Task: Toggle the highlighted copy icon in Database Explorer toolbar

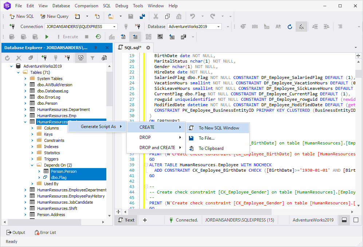Action: [x=81, y=58]
